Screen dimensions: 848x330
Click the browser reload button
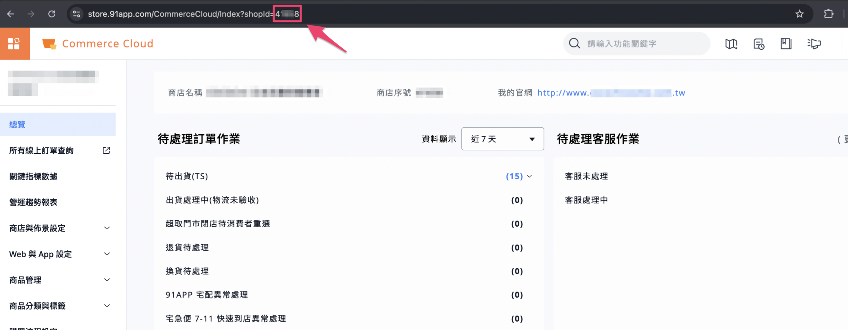(x=52, y=14)
